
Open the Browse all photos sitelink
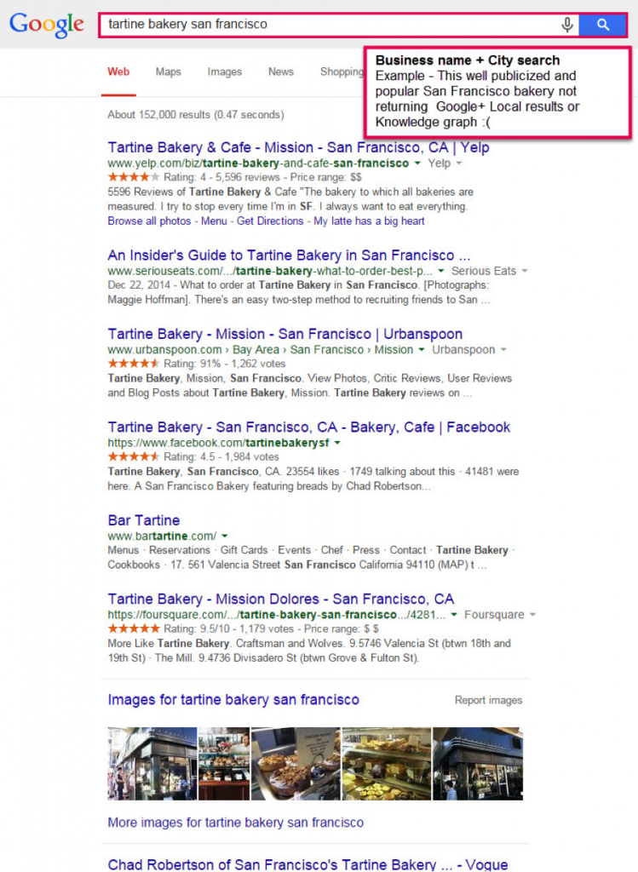(149, 221)
